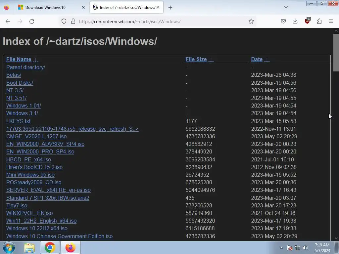
Task: Download WINXPVOL_EN.iso
Action: coord(29,213)
